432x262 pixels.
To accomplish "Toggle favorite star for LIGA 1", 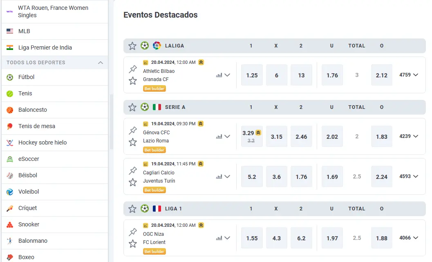I will (x=132, y=209).
